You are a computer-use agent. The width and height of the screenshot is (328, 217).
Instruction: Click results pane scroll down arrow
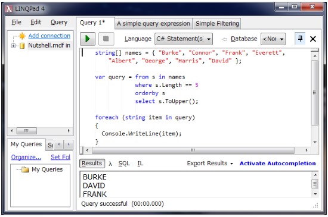315,194
